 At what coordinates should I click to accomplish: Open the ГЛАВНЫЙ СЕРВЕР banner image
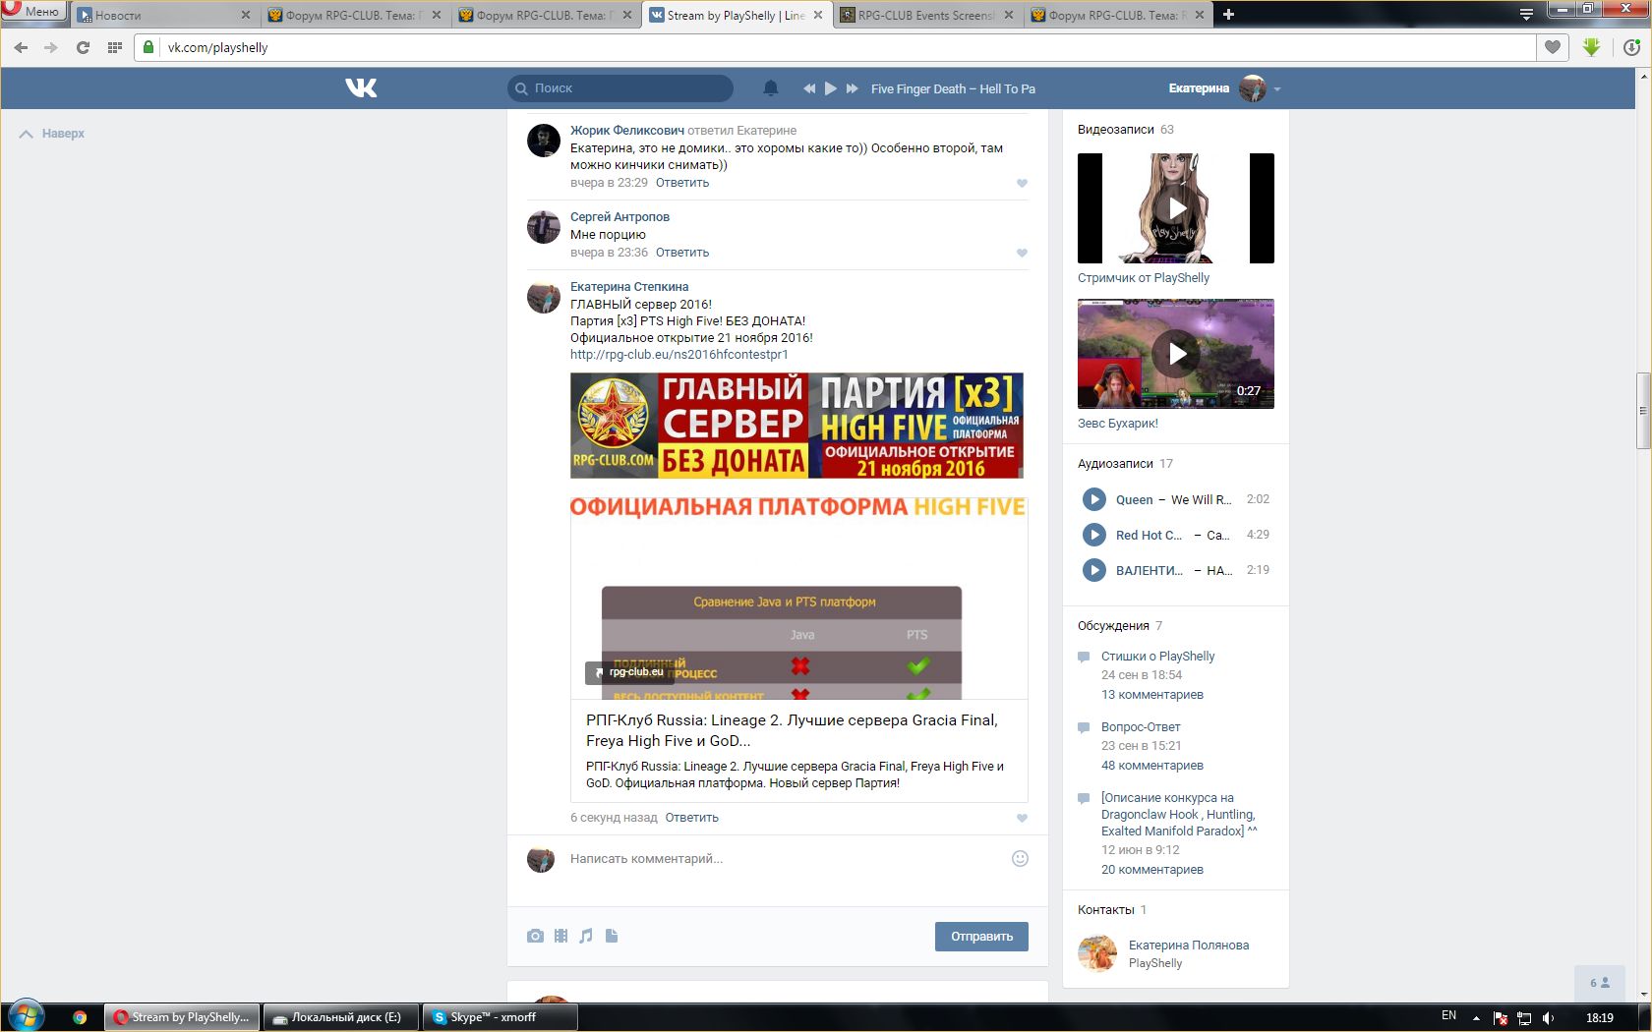[796, 426]
